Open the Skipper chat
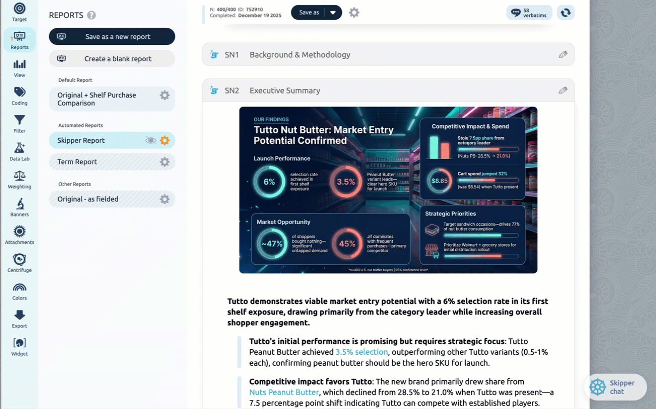656x409 pixels. (615, 387)
